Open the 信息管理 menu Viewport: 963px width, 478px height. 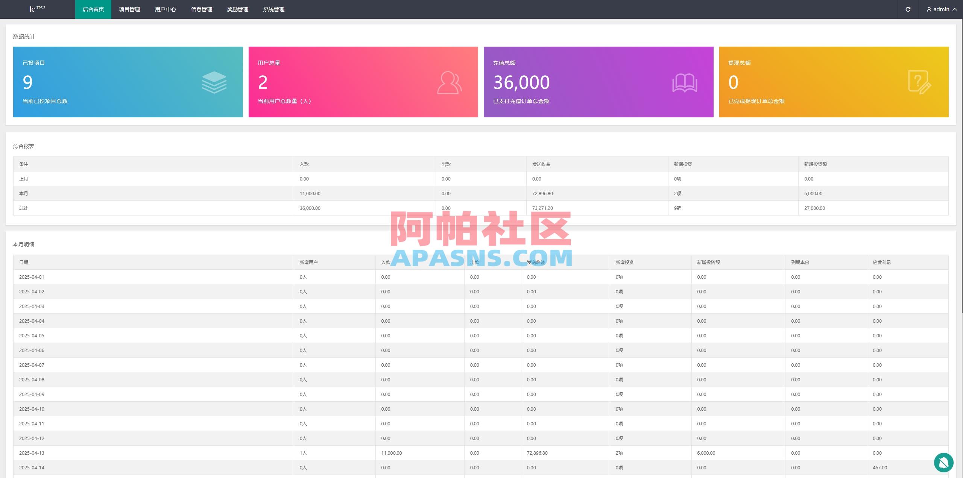(x=201, y=9)
